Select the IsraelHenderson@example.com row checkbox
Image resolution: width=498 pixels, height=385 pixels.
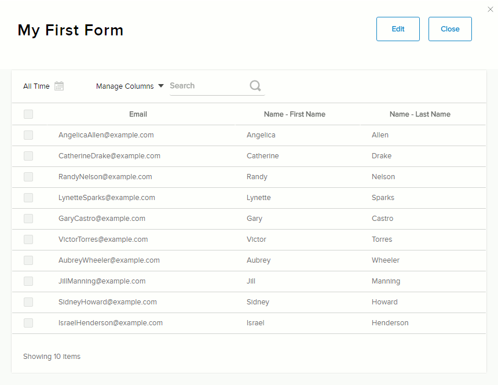pos(28,323)
